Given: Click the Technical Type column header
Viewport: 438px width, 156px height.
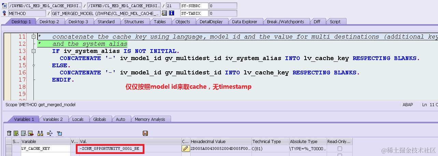Looking at the screenshot, I should [x=270, y=141].
